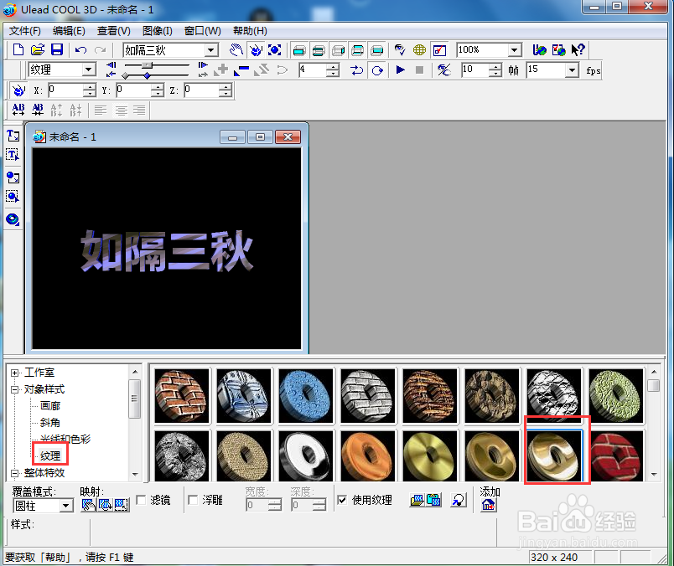Remove key frame with minus icon
The height and width of the screenshot is (566, 674).
(x=241, y=70)
